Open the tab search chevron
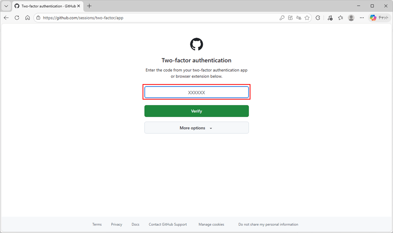Image resolution: width=393 pixels, height=233 pixels. pyautogui.click(x=6, y=6)
